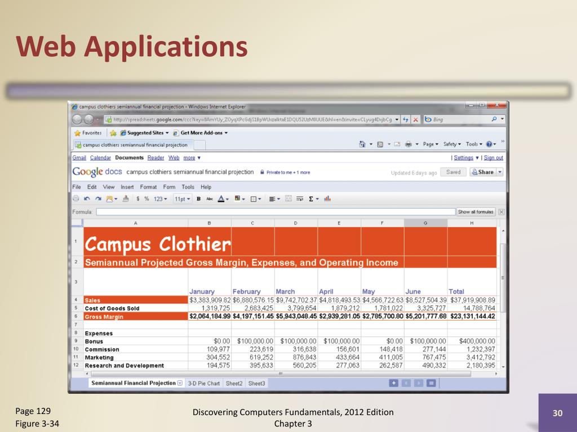Click the wrap text icon

coord(300,199)
